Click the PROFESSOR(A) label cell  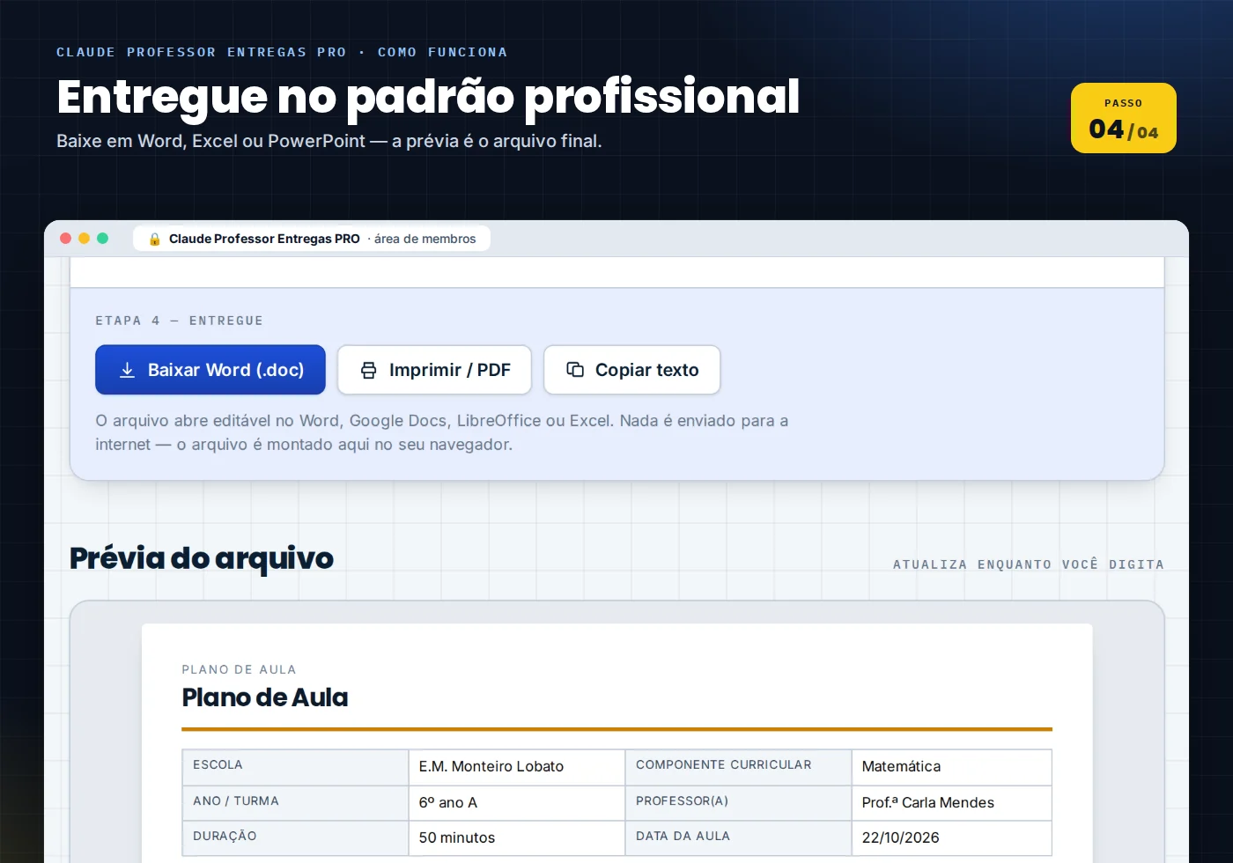pos(738,802)
